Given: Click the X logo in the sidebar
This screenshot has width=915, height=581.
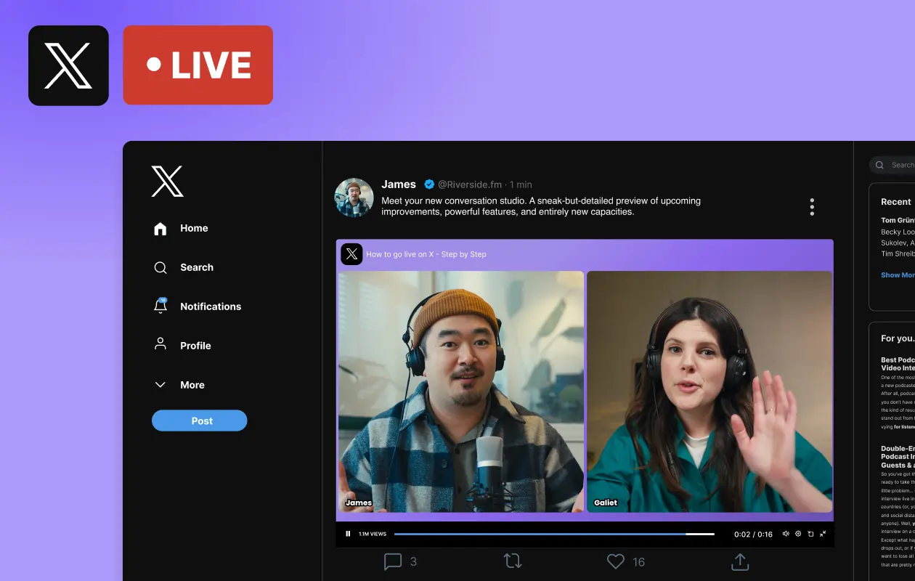Looking at the screenshot, I should tap(167, 181).
